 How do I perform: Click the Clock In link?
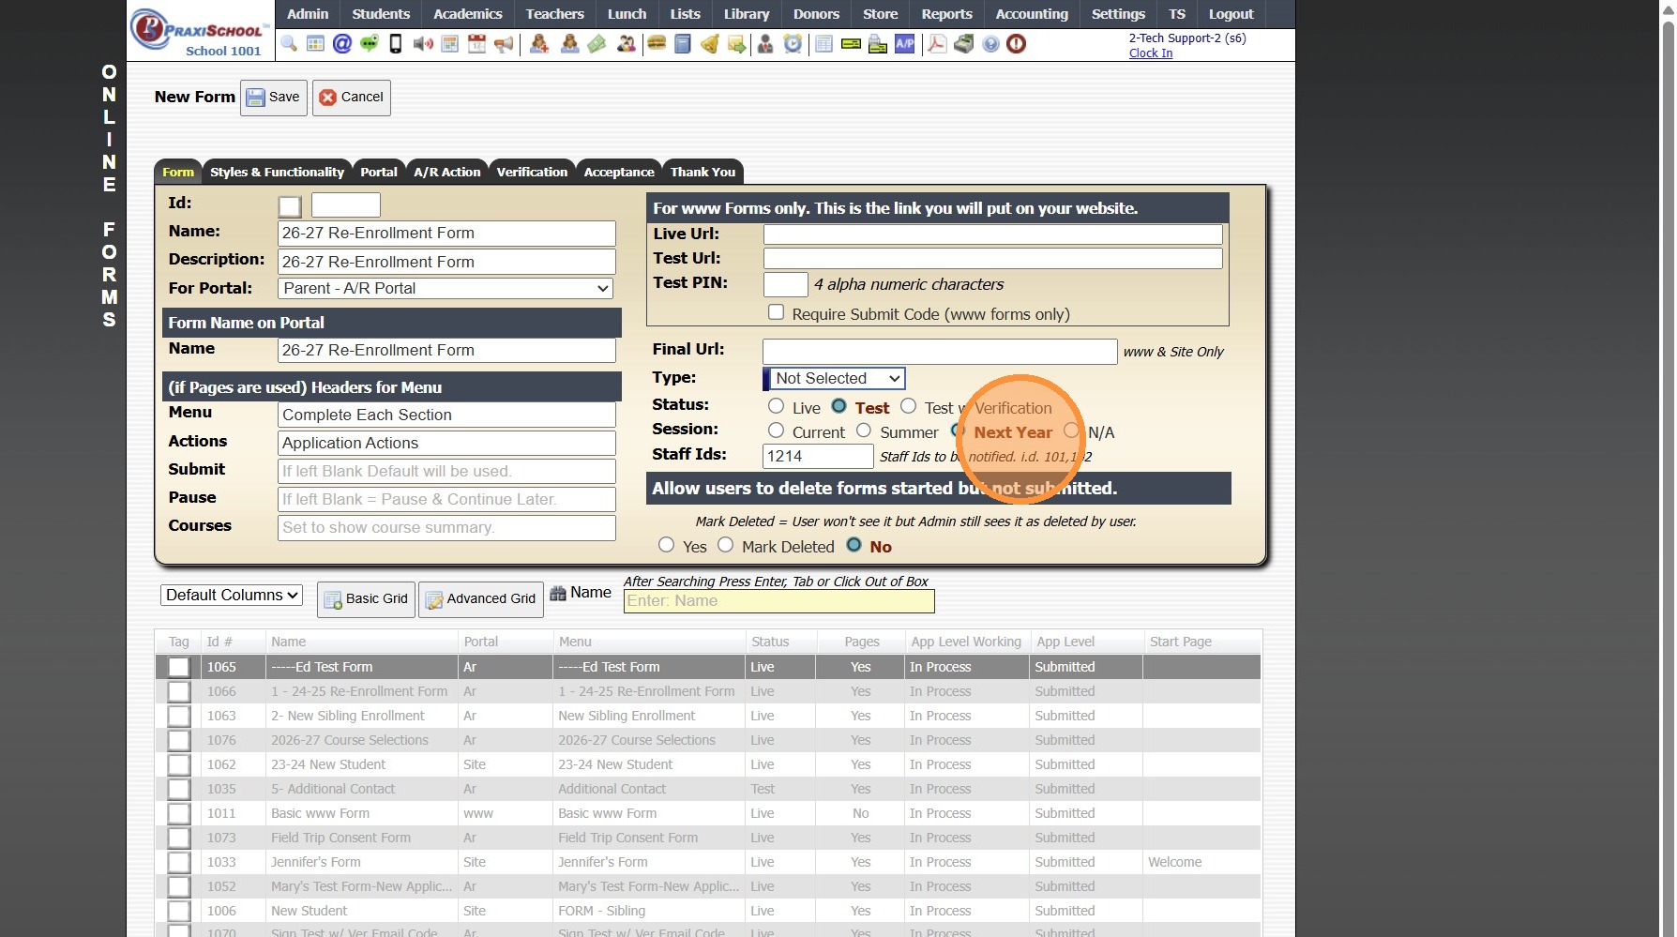[1151, 53]
